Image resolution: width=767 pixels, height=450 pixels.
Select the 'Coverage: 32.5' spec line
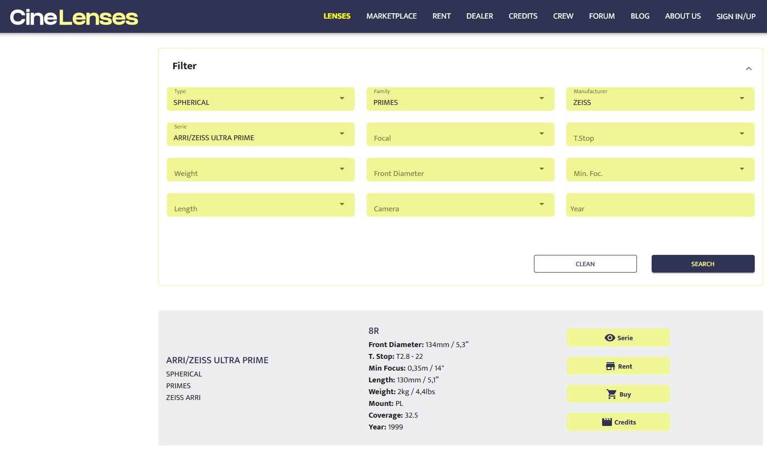point(394,415)
